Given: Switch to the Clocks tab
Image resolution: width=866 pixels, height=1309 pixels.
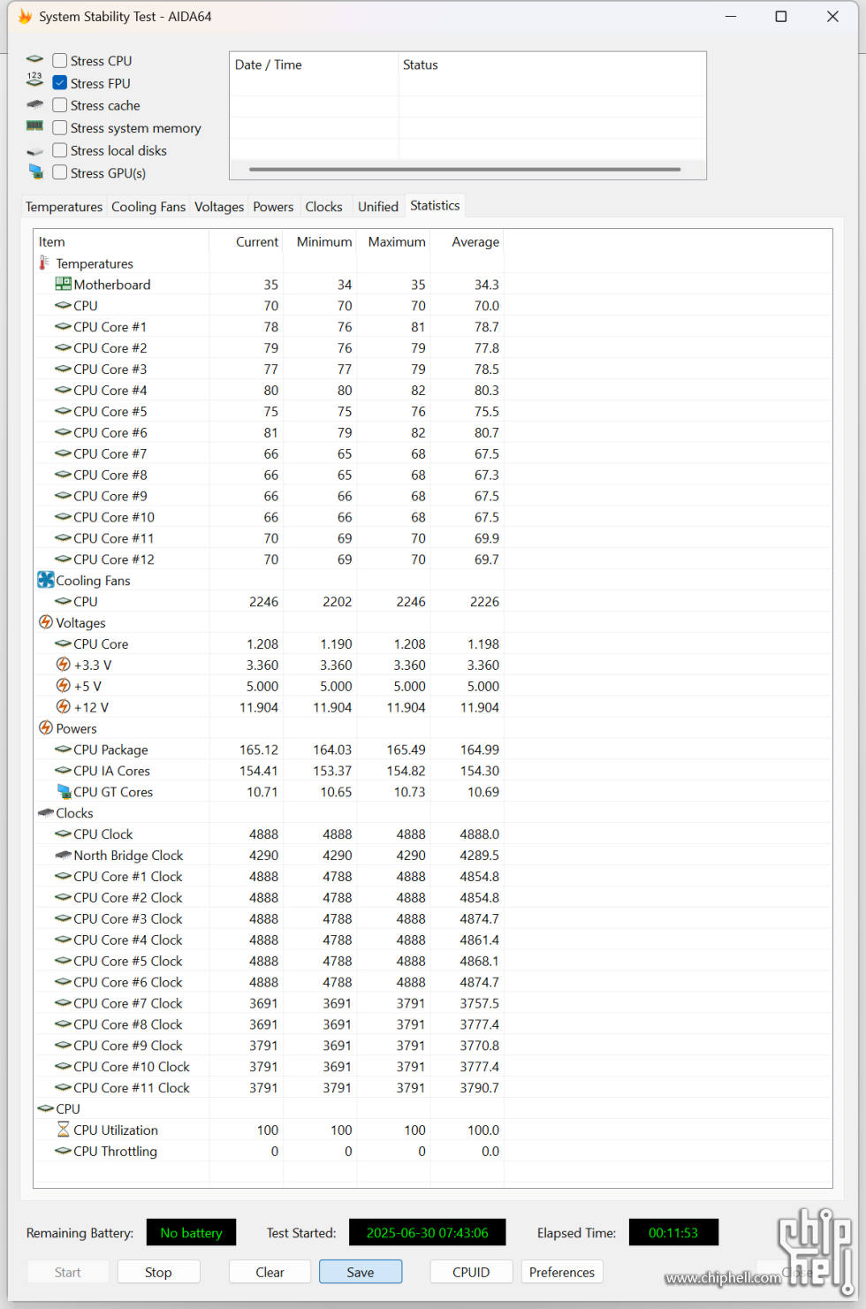Looking at the screenshot, I should (323, 207).
